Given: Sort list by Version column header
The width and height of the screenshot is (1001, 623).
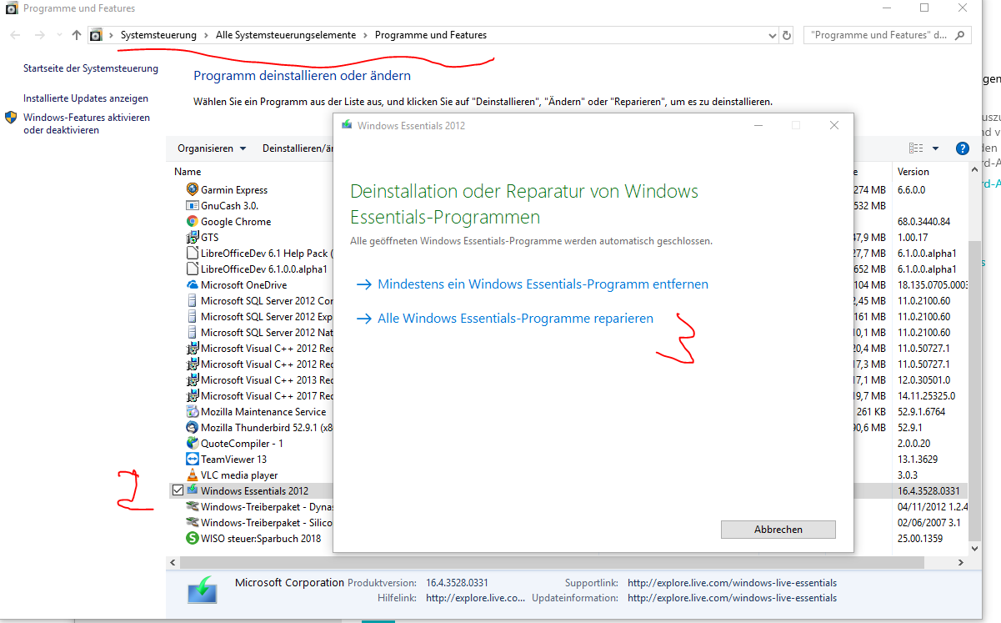Looking at the screenshot, I should 913,171.
